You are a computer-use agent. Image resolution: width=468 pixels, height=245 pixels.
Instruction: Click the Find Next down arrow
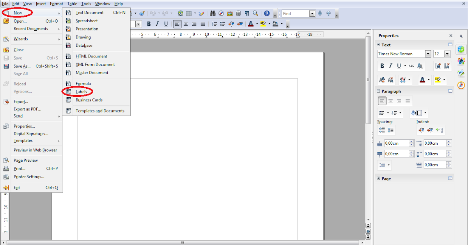[x=320, y=13]
